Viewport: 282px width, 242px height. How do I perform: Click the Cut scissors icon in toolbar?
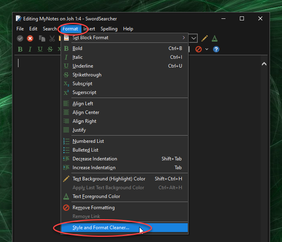52,38
